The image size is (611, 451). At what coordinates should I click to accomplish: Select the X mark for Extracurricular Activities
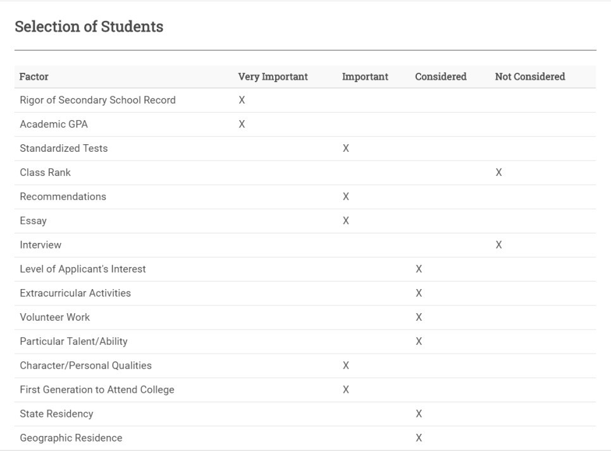tap(419, 293)
